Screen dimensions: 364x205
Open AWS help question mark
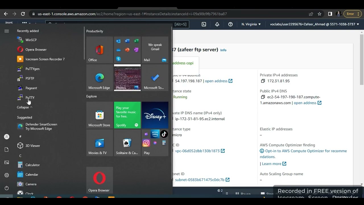tap(230, 24)
